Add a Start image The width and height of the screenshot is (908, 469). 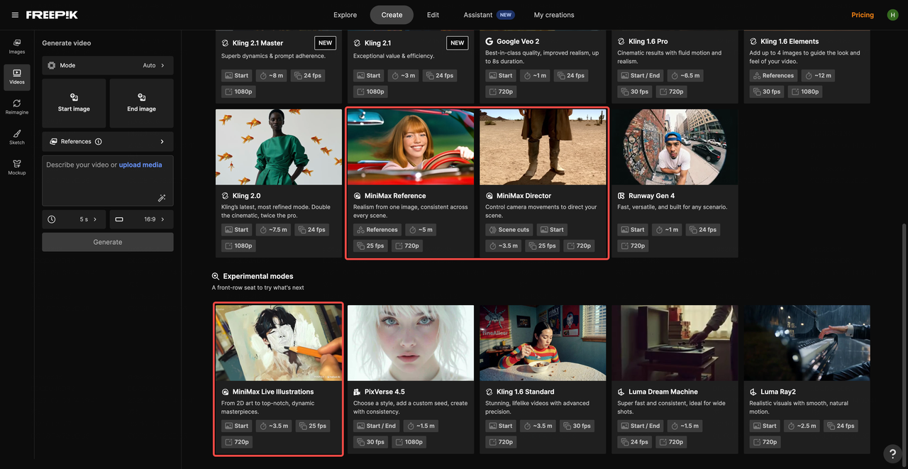(x=74, y=103)
